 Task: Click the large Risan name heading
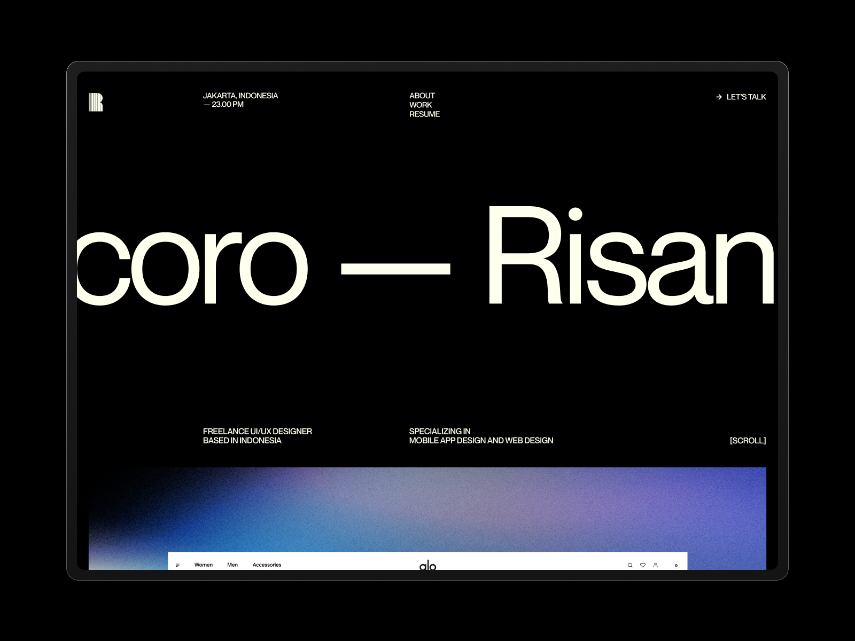pyautogui.click(x=631, y=262)
